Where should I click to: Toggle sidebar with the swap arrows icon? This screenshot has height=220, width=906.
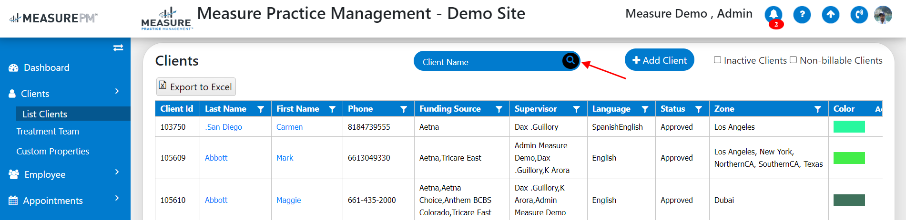tap(118, 48)
